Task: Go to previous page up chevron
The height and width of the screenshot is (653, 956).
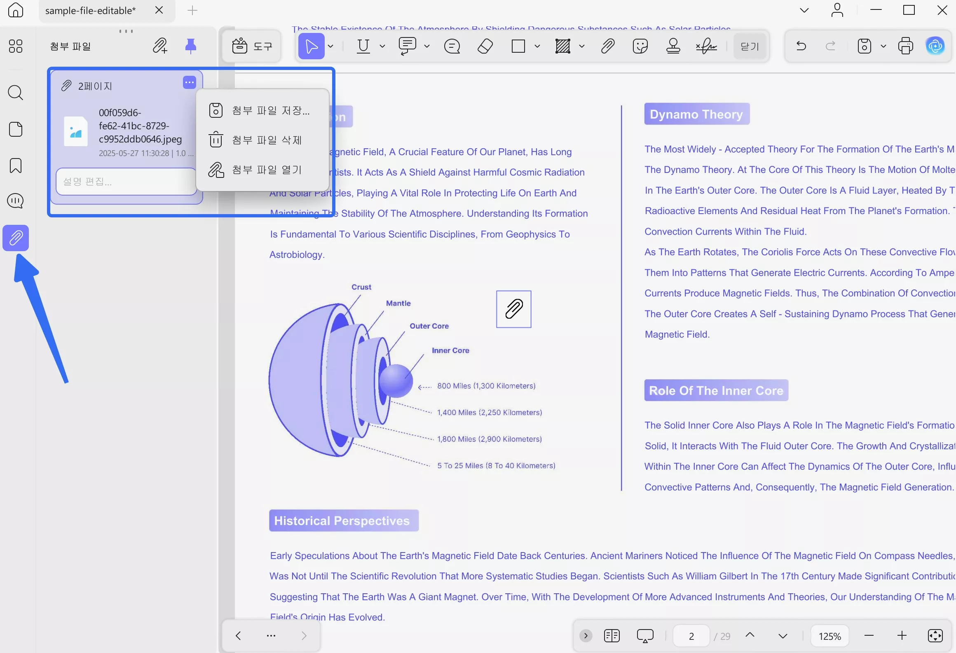Action: (x=750, y=635)
